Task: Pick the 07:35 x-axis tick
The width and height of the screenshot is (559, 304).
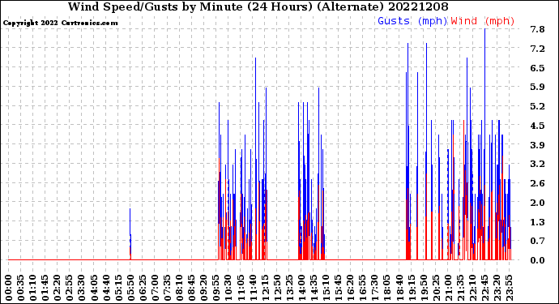Action: [x=167, y=288]
